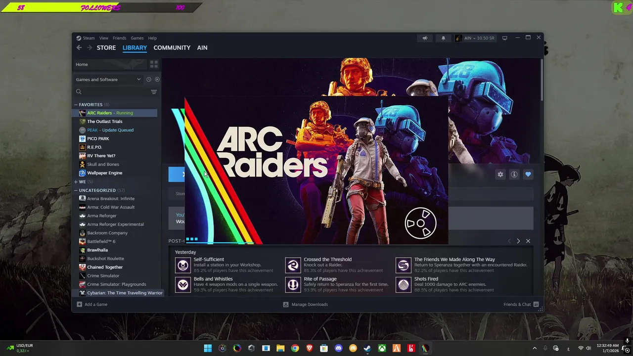Open Self-Sufficient achievement icon

pyautogui.click(x=183, y=266)
